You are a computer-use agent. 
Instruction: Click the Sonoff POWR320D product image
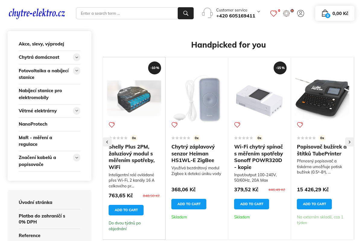259,98
